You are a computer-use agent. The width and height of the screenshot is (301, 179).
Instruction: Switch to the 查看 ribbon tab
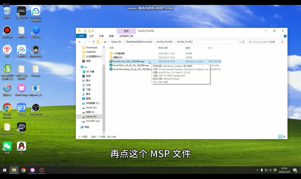(111, 36)
